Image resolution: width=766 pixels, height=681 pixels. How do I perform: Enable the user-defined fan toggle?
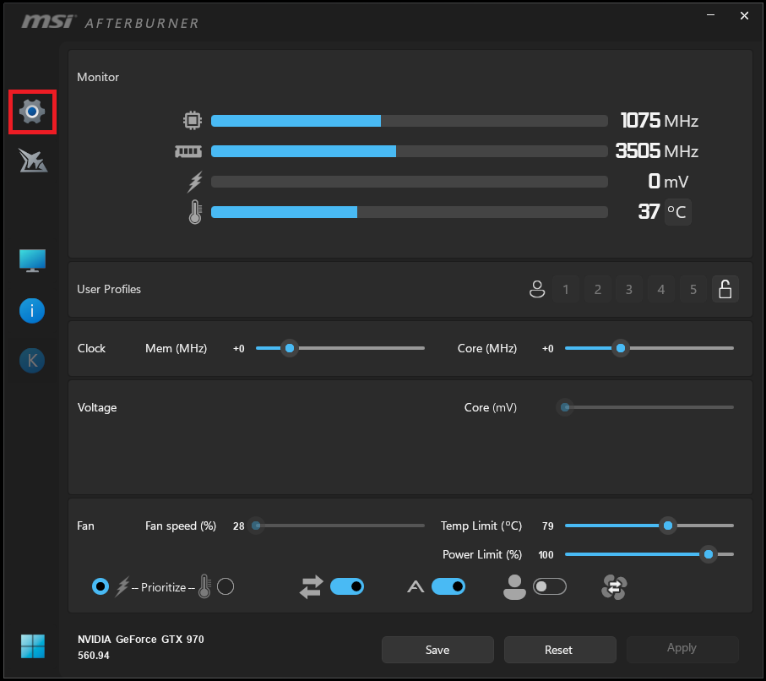550,586
